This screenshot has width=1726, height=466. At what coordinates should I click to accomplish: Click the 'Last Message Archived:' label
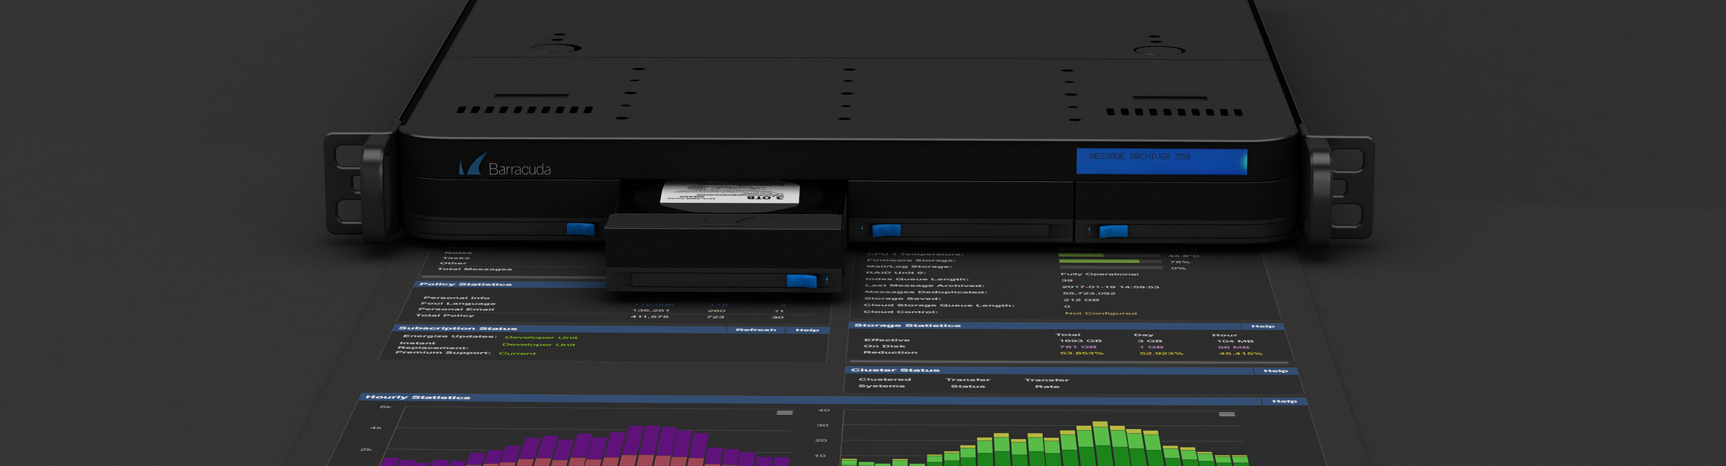(925, 286)
